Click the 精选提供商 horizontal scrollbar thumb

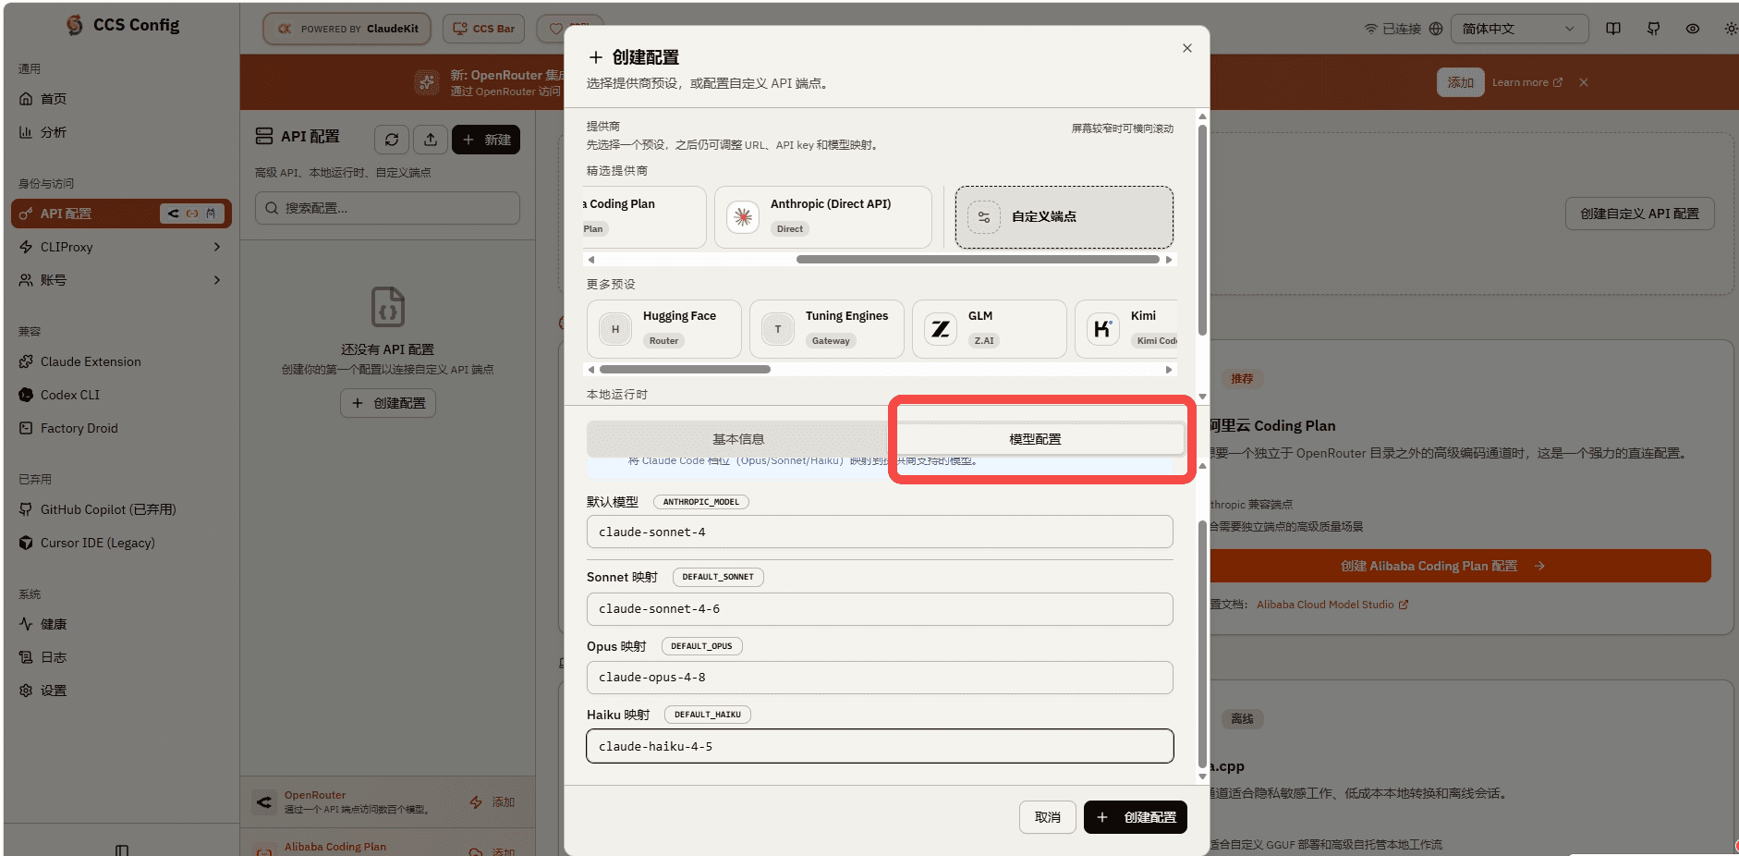coord(978,260)
